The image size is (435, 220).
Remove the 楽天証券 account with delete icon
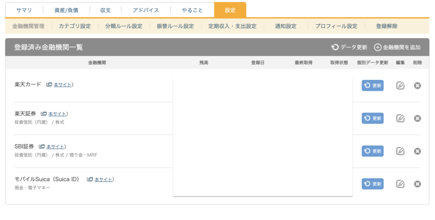417,118
